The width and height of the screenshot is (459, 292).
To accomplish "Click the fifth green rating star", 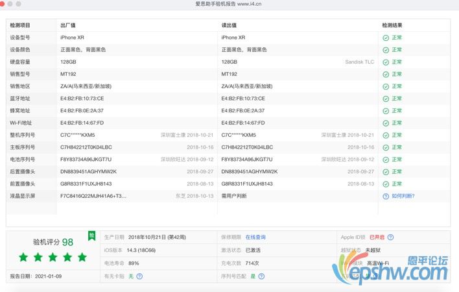I will pyautogui.click(x=82, y=257).
